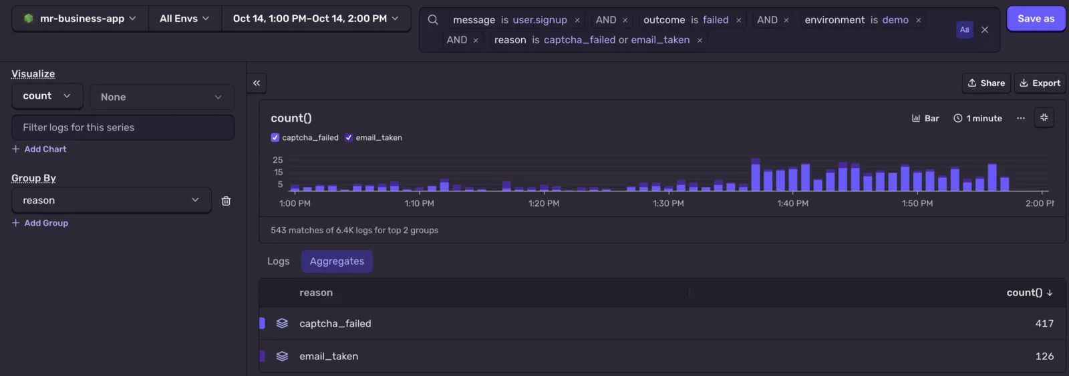
Task: Clear the entire search query
Action: click(x=985, y=29)
